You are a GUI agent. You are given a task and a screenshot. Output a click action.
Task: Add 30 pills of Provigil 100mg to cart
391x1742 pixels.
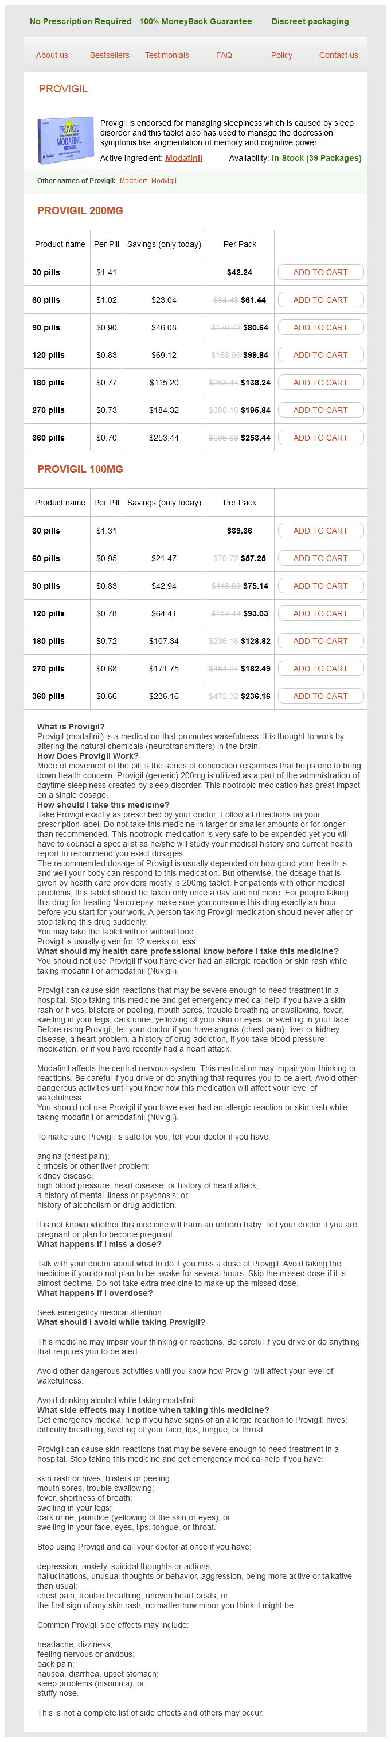click(x=320, y=531)
